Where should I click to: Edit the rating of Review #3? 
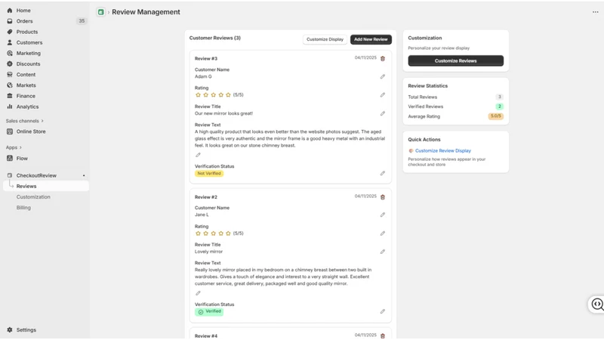pyautogui.click(x=383, y=95)
